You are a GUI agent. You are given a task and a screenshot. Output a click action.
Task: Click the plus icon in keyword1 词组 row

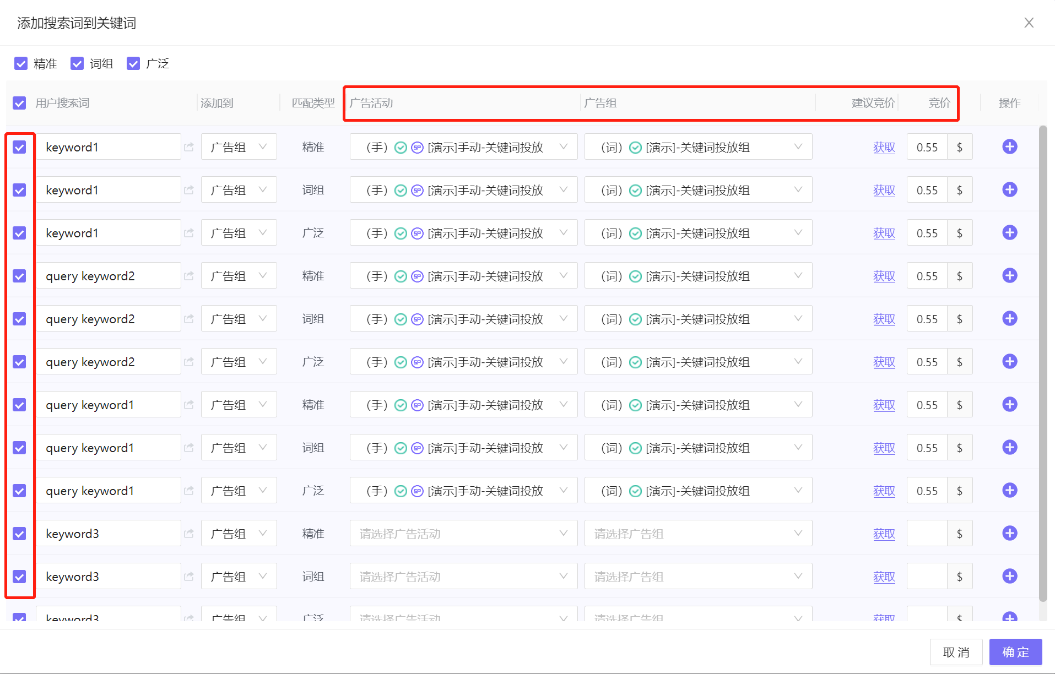(1009, 190)
